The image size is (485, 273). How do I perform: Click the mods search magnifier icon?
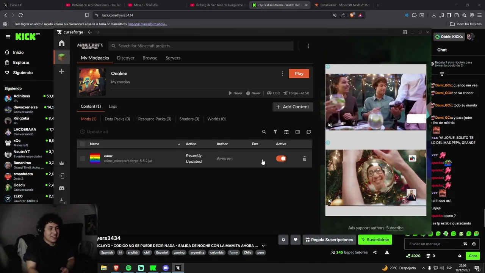click(264, 132)
